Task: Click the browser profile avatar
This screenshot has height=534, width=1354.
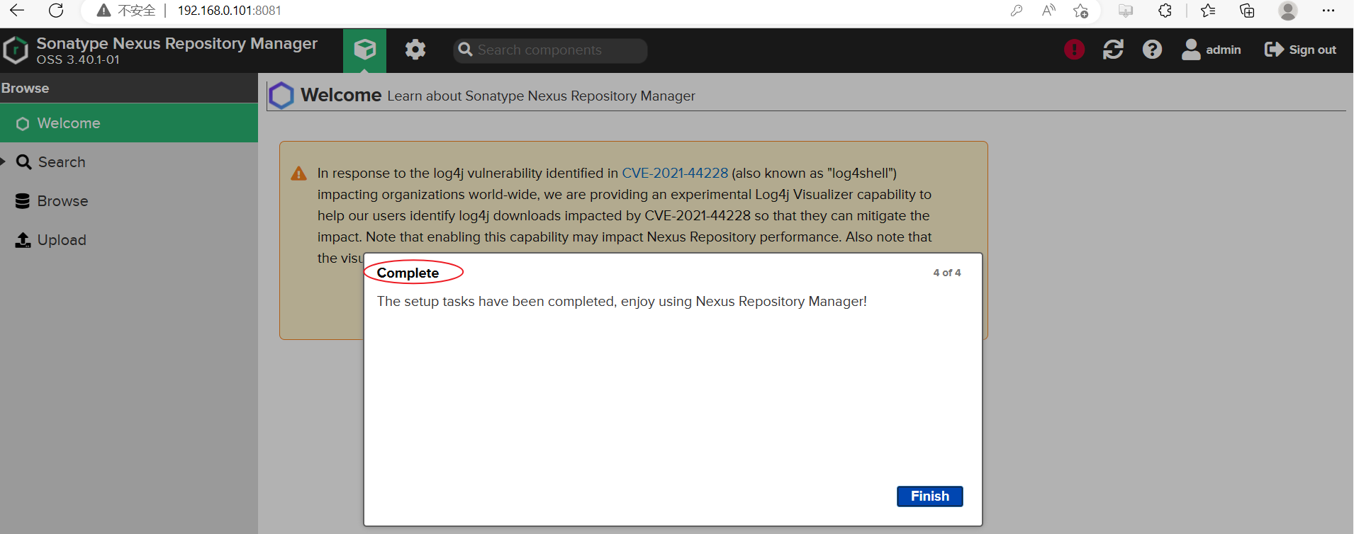Action: click(x=1288, y=11)
